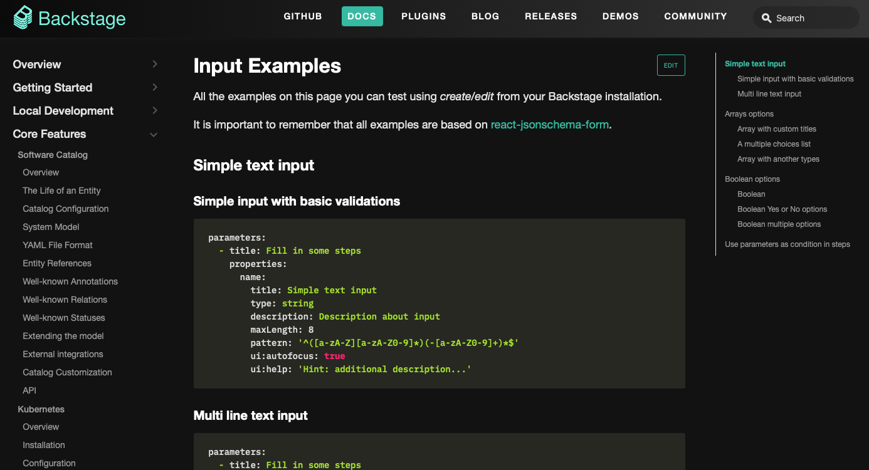This screenshot has width=869, height=470.
Task: Expand the Getting Started section
Action: (x=155, y=87)
